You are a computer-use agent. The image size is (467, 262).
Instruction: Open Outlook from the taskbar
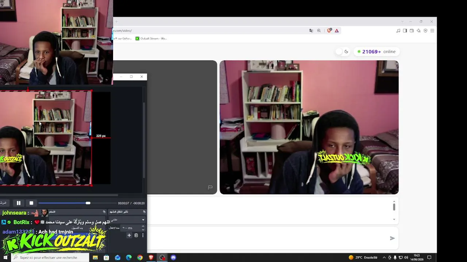point(117,258)
